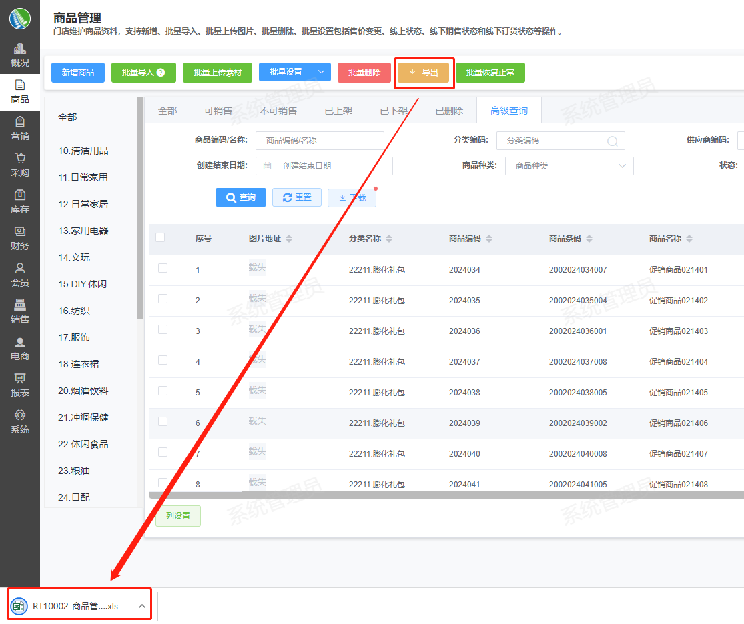Viewport: 744px width, 624px height.
Task: Go to 采购 purchasing cart icon
Action: (x=20, y=159)
